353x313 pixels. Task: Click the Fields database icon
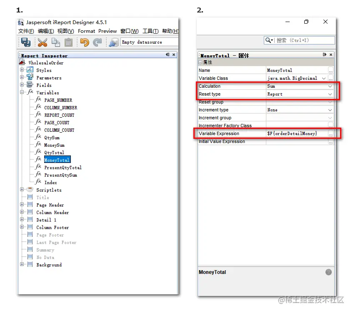point(30,85)
